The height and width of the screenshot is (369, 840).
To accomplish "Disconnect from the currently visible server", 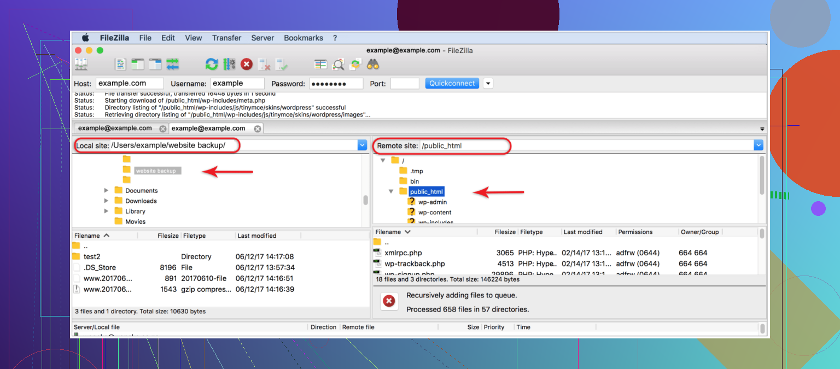I will tap(264, 65).
